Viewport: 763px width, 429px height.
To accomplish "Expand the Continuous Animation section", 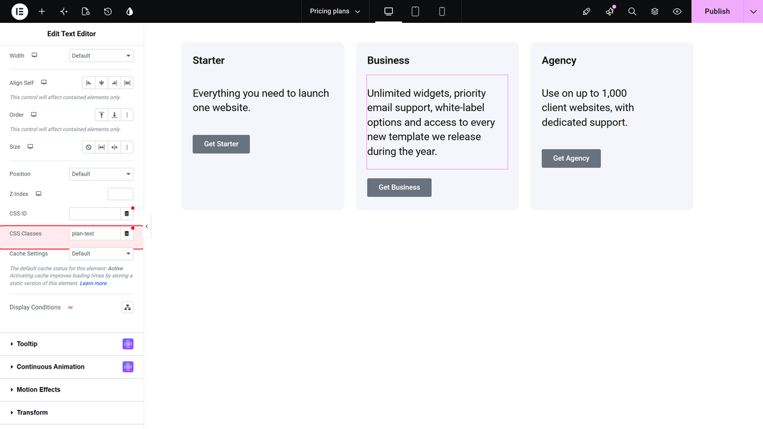I will [71, 367].
